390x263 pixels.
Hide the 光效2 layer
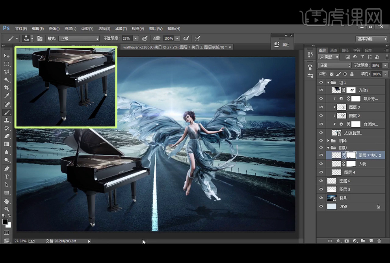tap(321, 90)
